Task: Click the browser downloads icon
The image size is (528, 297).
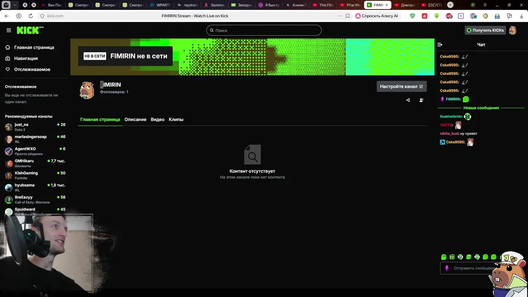Action: (521, 16)
